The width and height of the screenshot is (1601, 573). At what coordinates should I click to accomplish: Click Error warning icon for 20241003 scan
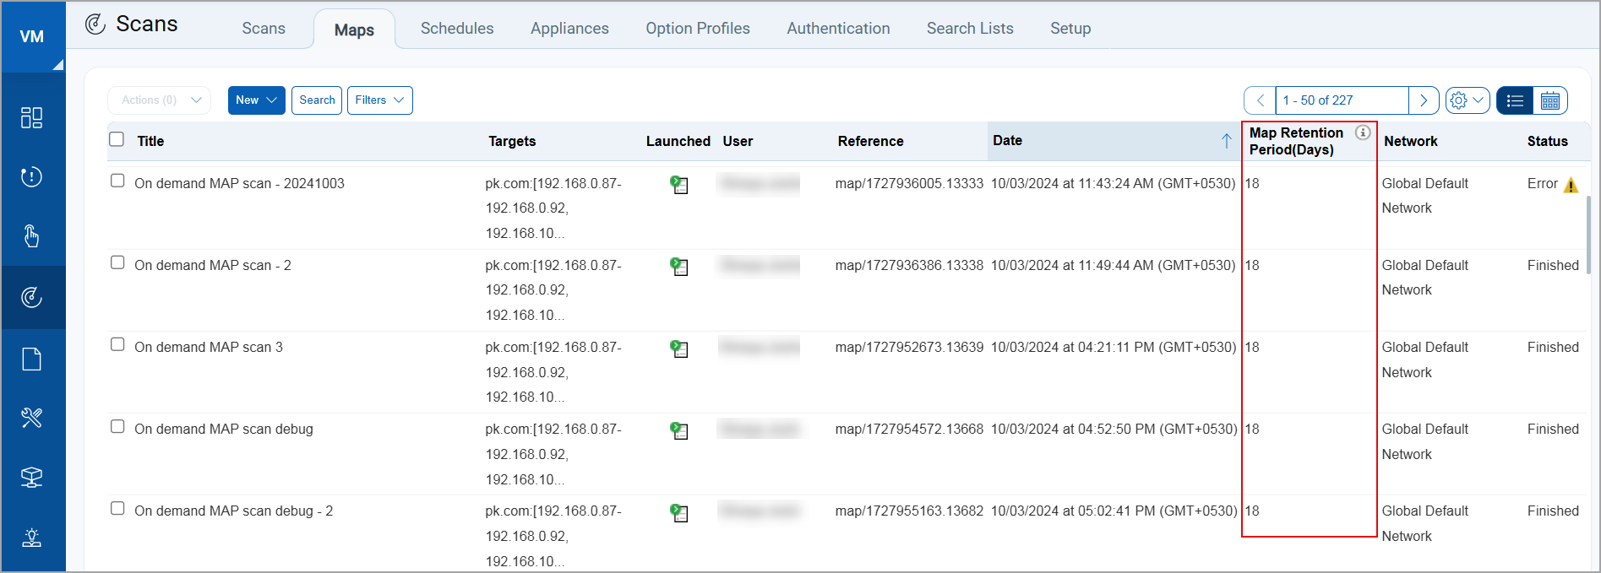pos(1571,185)
